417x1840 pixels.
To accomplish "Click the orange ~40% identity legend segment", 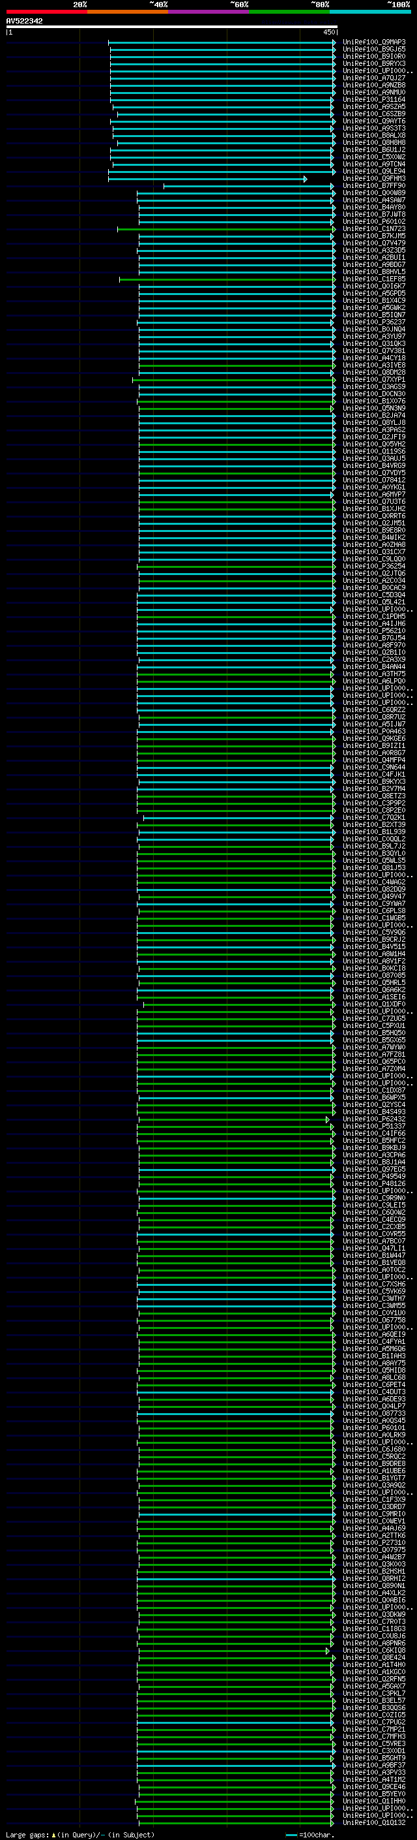I will pos(128,12).
